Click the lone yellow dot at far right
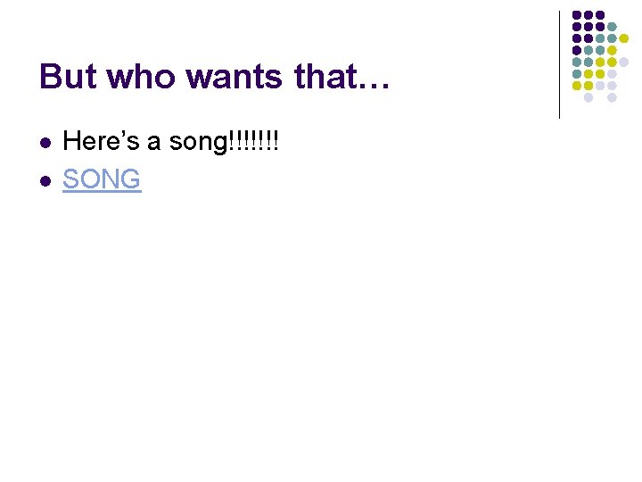The image size is (642, 482). click(623, 38)
